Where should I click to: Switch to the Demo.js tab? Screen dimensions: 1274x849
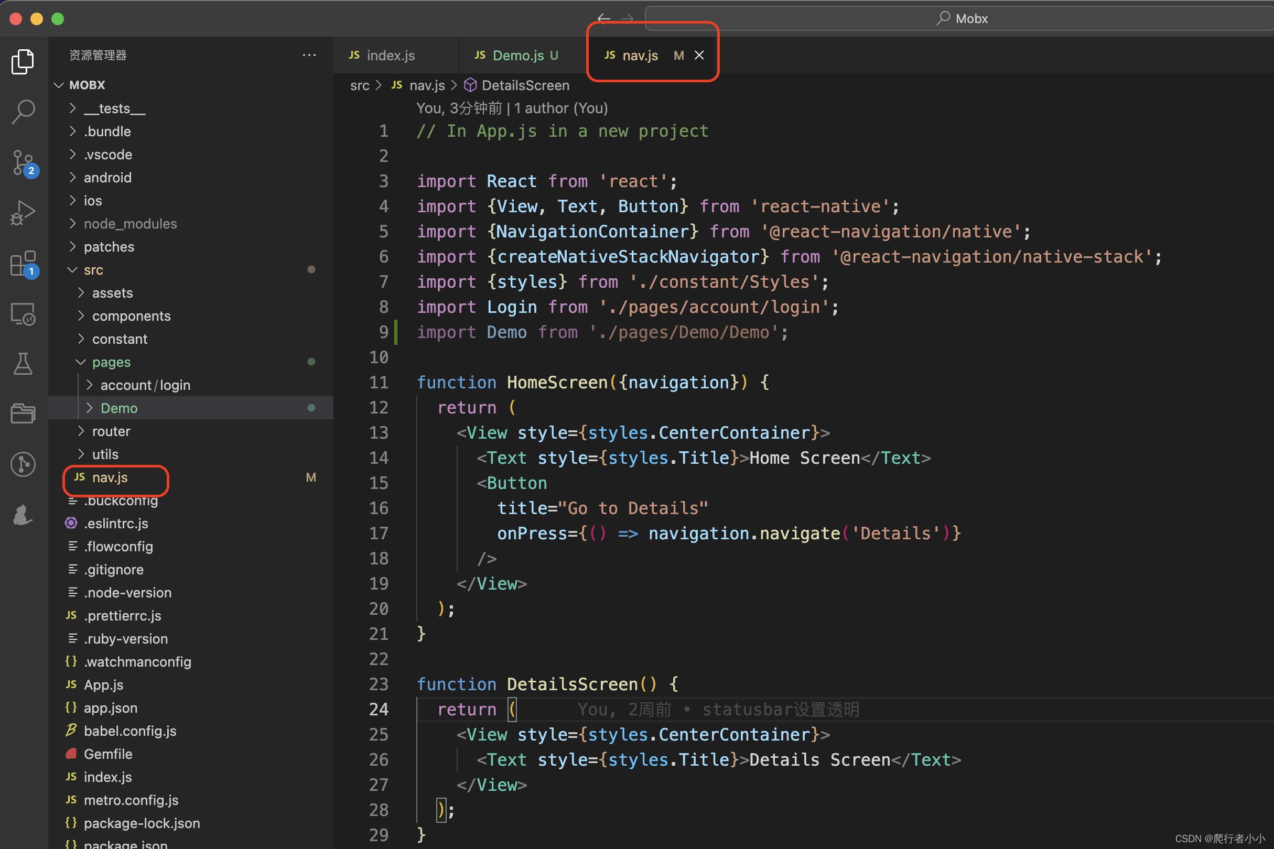pyautogui.click(x=517, y=55)
